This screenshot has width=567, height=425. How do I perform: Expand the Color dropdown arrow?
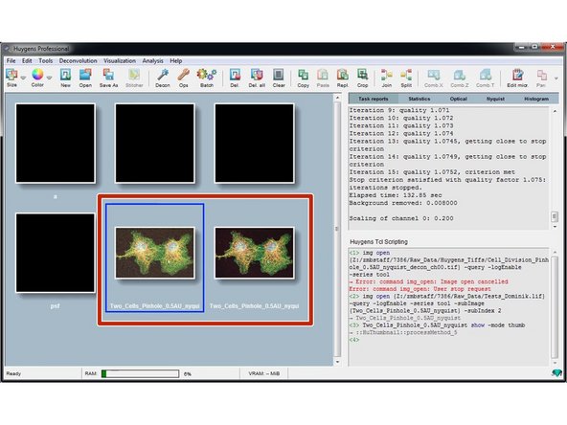[x=49, y=78]
